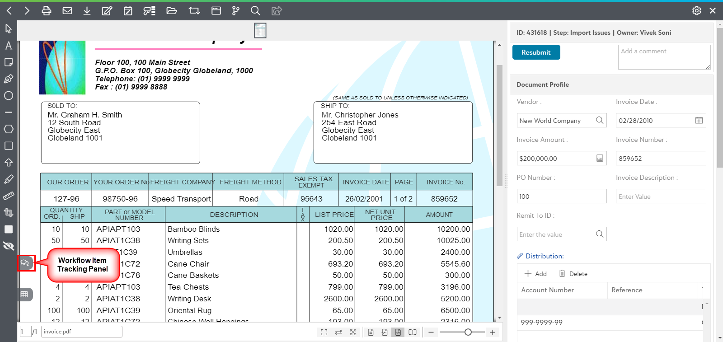
Task: Select the crop tool in the sidebar
Action: 9,212
